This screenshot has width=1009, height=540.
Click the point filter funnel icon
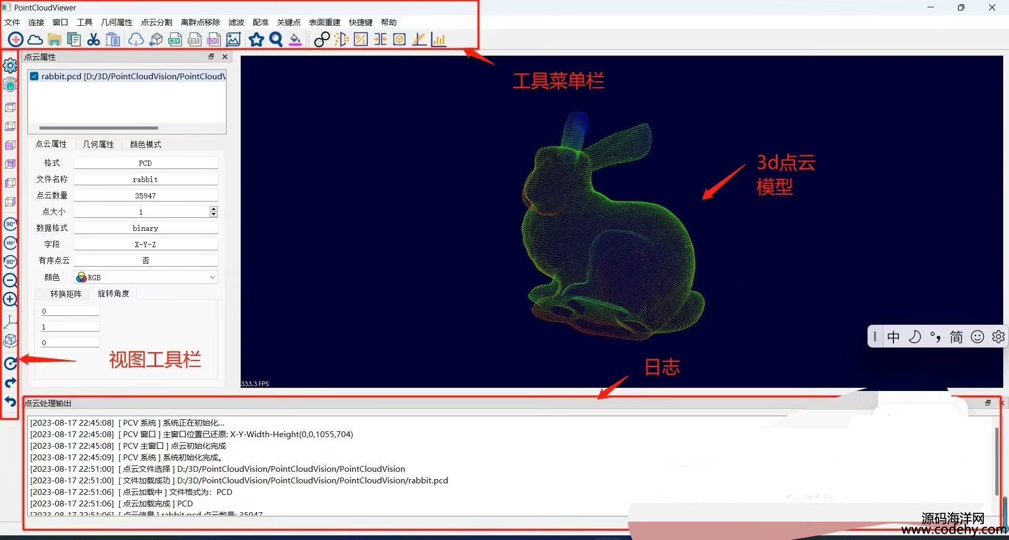pyautogui.click(x=342, y=39)
